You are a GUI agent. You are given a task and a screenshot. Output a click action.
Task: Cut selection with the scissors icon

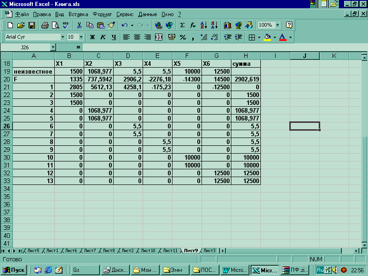pos(79,25)
